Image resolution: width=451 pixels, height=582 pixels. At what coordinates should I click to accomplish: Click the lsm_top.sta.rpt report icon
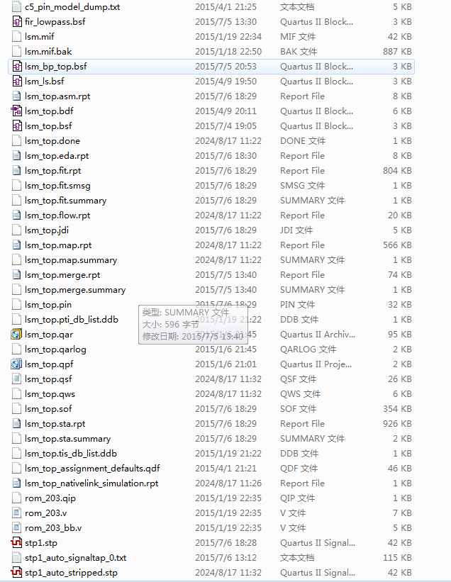(x=17, y=423)
